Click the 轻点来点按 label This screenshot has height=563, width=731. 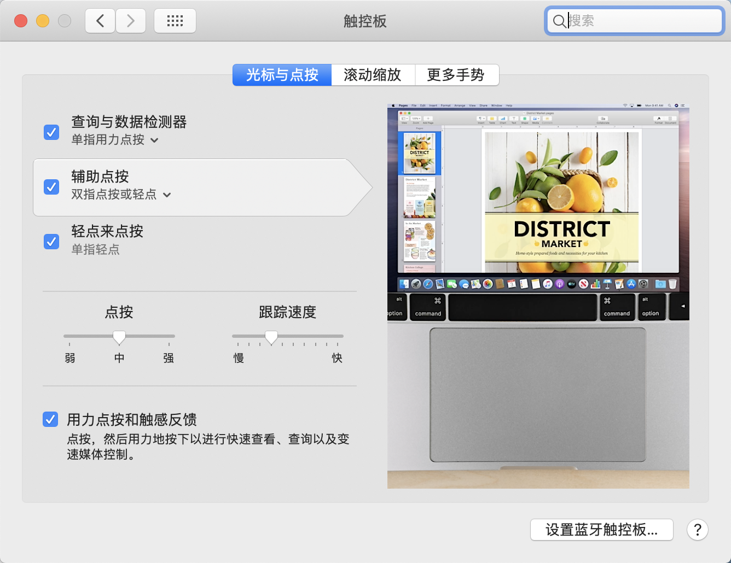pyautogui.click(x=107, y=231)
